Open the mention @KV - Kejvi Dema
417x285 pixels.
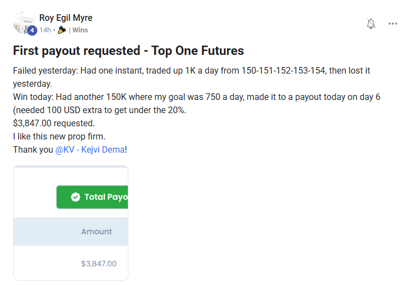click(x=90, y=149)
